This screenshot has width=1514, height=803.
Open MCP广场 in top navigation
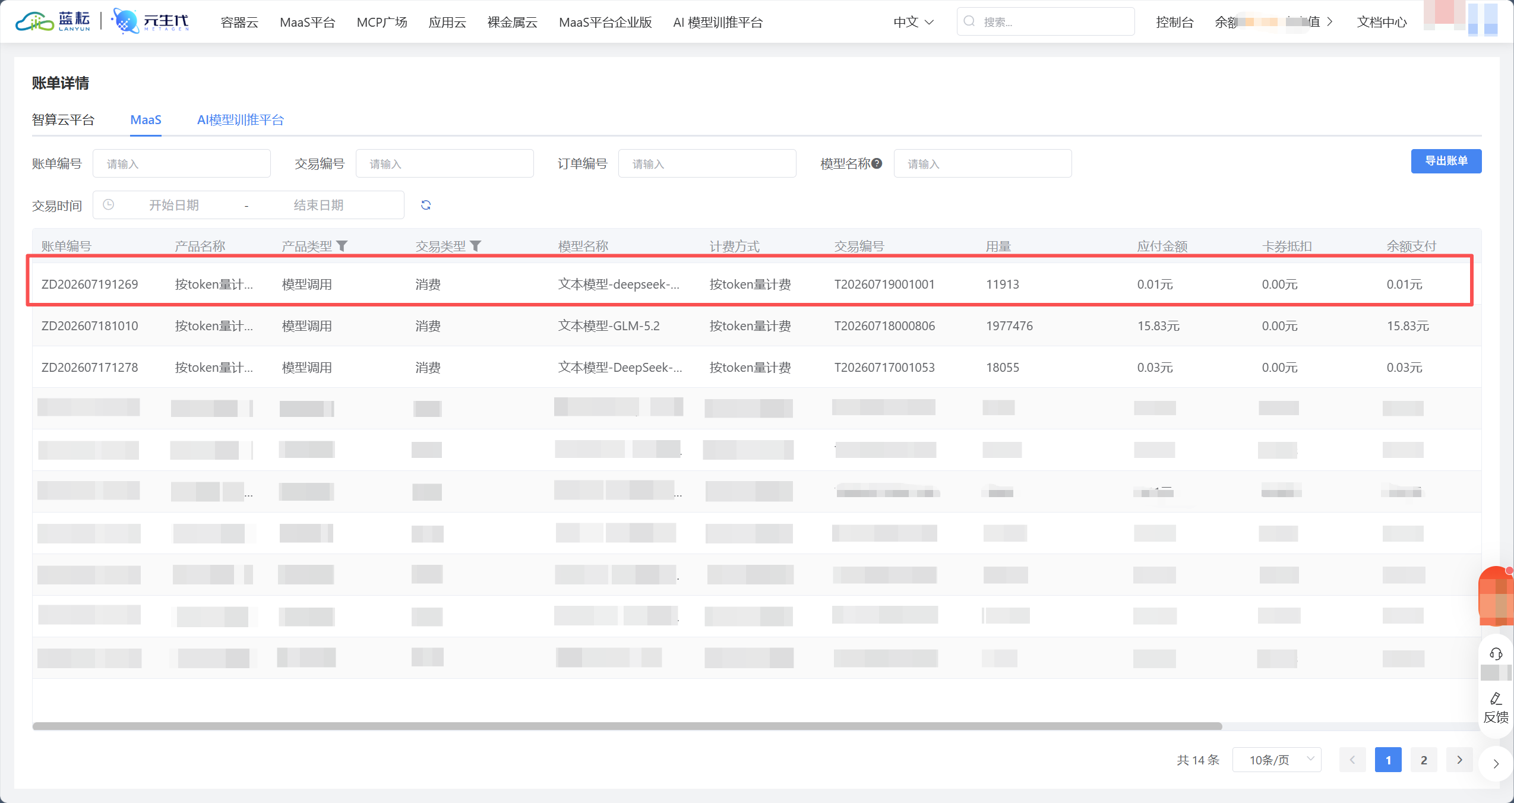[x=382, y=22]
